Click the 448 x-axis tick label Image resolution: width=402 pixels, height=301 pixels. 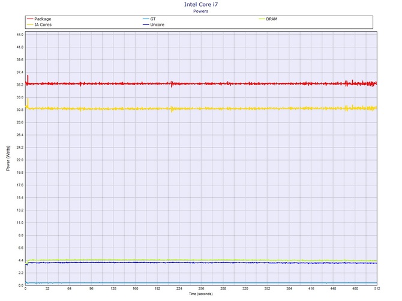click(333, 288)
